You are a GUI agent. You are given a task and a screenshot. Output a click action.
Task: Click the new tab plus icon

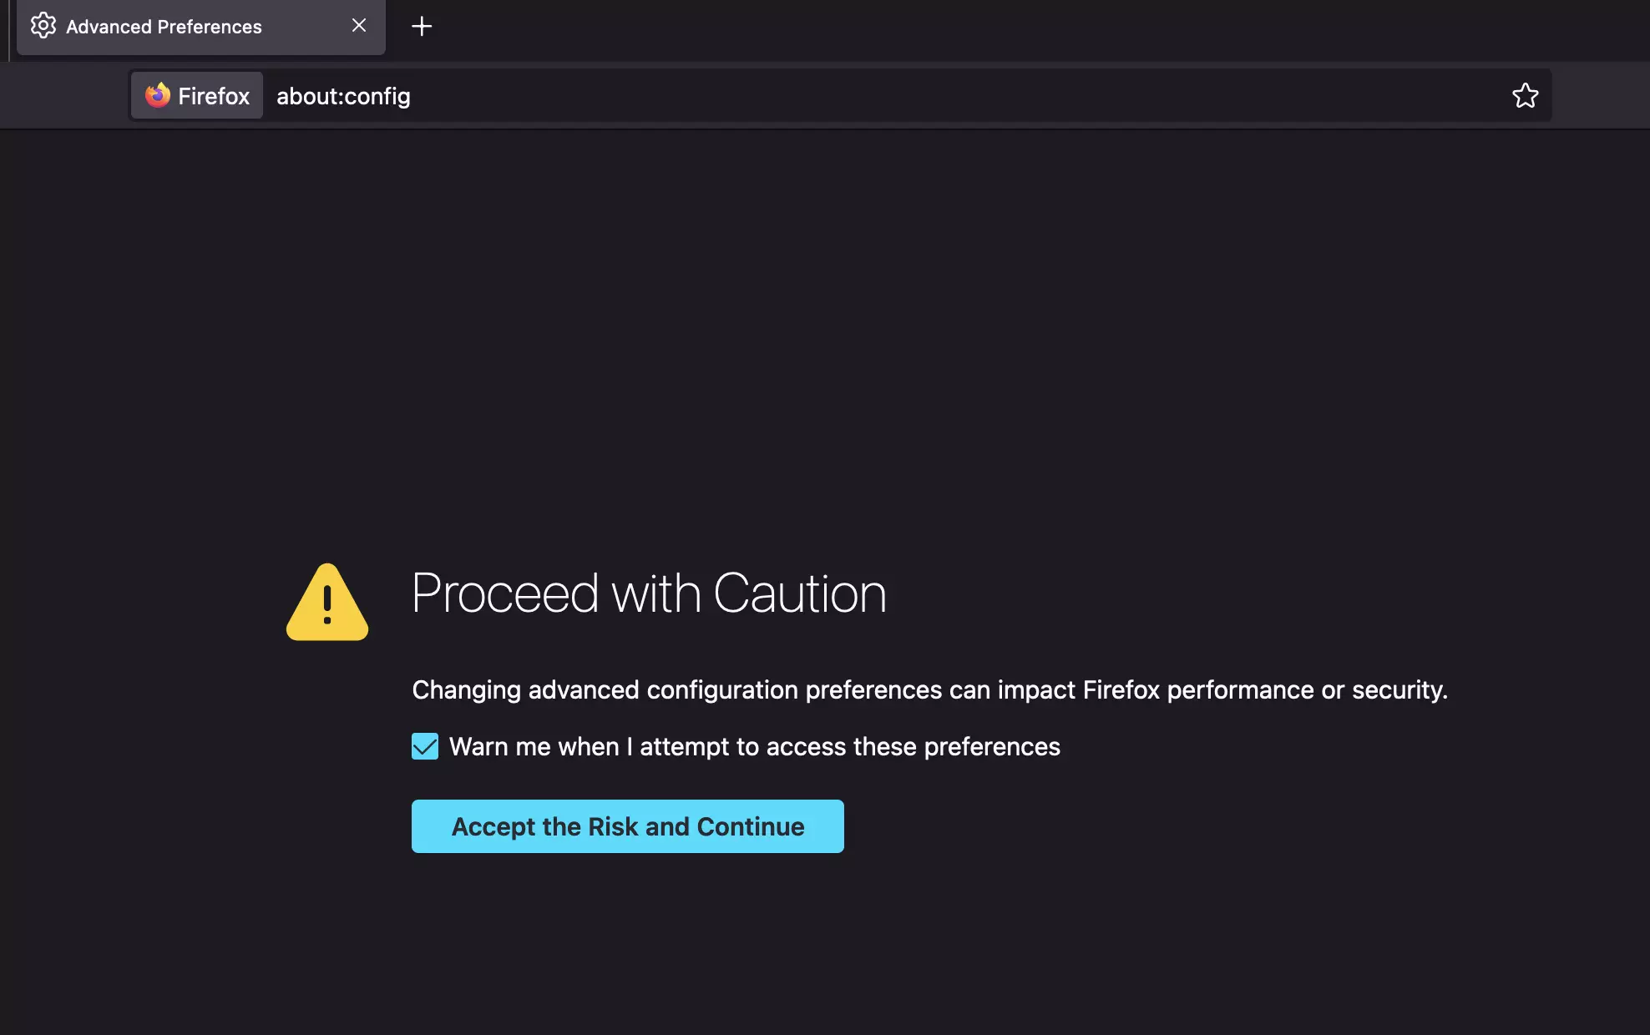[x=421, y=26]
